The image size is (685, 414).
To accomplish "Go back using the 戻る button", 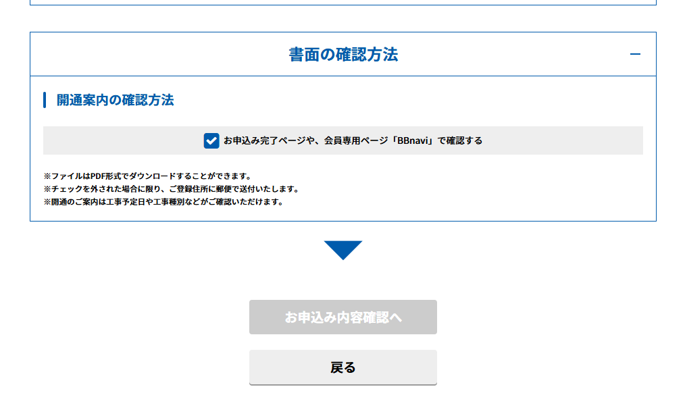I will 343,367.
